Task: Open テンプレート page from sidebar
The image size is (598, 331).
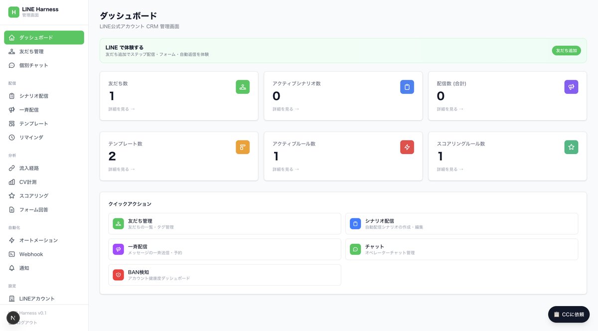Action: [x=44, y=124]
